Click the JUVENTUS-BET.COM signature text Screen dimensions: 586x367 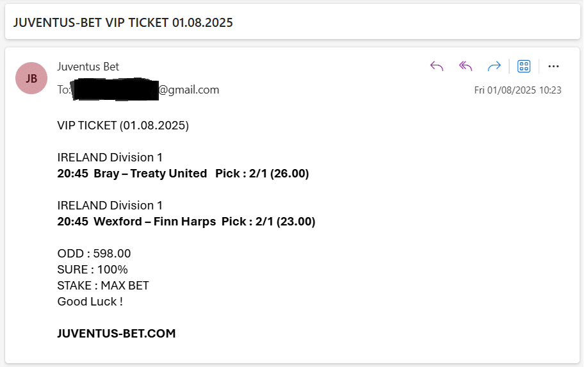[x=116, y=333]
